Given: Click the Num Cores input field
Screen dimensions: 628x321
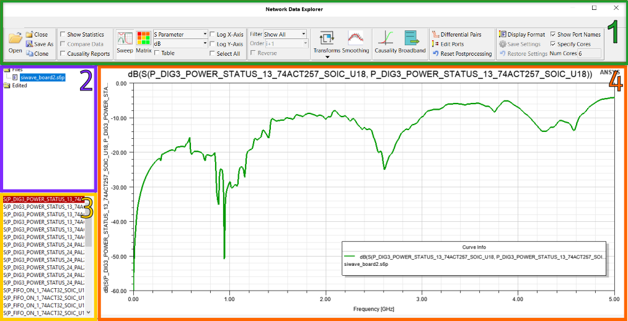Looking at the screenshot, I should pyautogui.click(x=589, y=54).
